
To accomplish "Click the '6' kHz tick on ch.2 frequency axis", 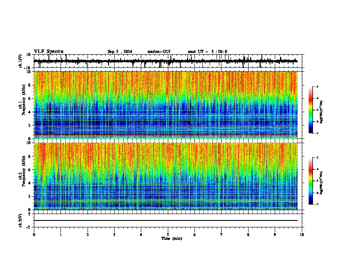I will click(30, 170).
